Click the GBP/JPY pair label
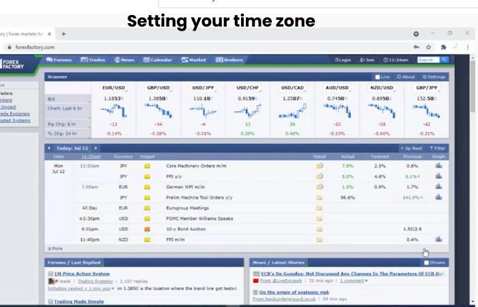The width and height of the screenshot is (478, 307). 427,88
